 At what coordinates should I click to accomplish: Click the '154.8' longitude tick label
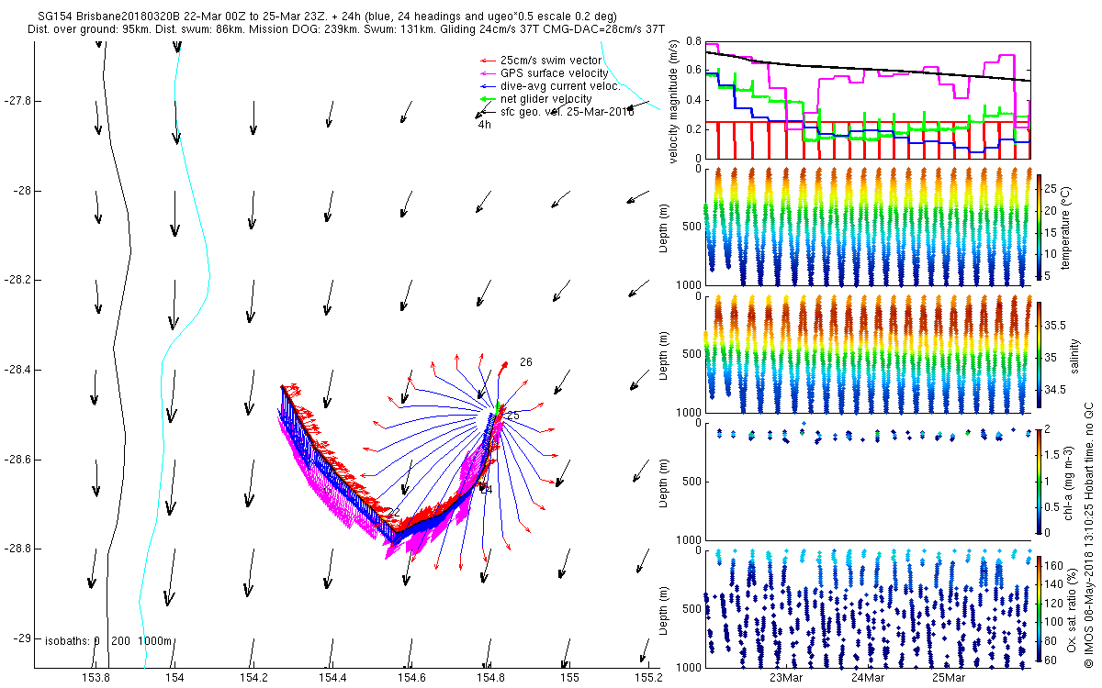[x=490, y=678]
